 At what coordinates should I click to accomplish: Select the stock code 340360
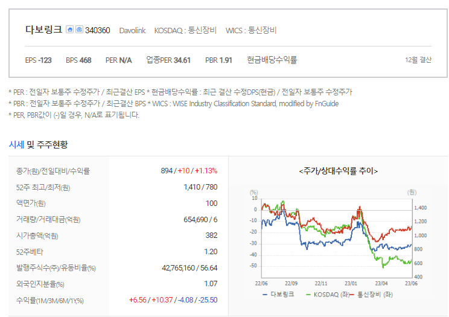pyautogui.click(x=97, y=30)
